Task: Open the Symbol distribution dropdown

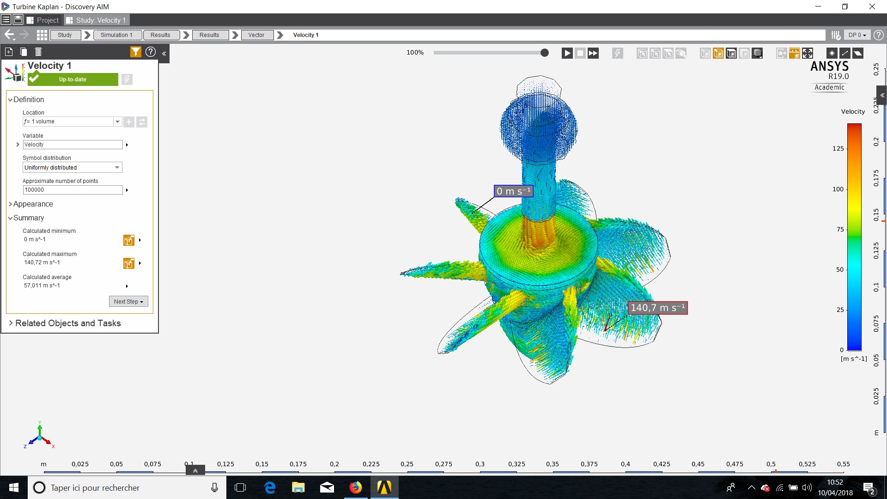Action: click(x=73, y=168)
